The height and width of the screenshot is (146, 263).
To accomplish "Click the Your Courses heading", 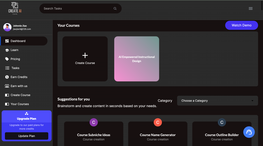I will pyautogui.click(x=68, y=25).
